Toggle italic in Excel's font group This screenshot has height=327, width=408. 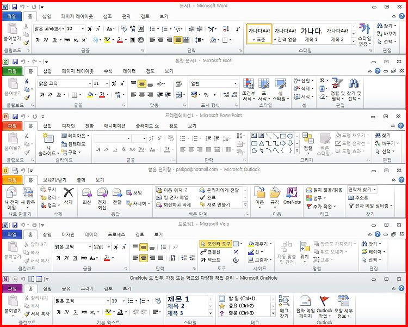(50, 95)
